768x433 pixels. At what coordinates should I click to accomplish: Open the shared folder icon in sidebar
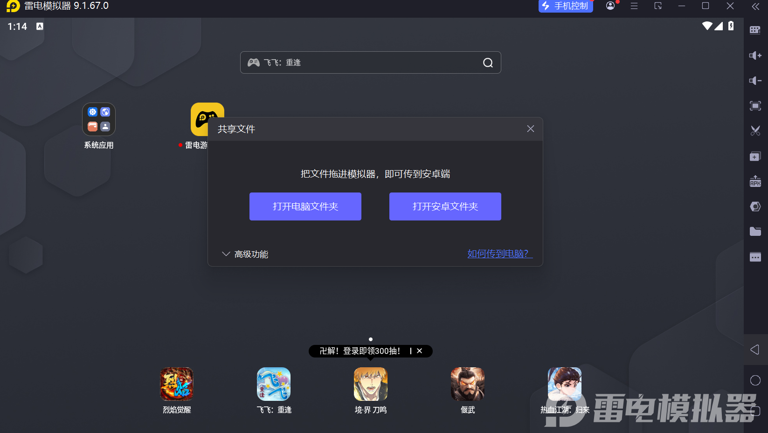coord(755,232)
